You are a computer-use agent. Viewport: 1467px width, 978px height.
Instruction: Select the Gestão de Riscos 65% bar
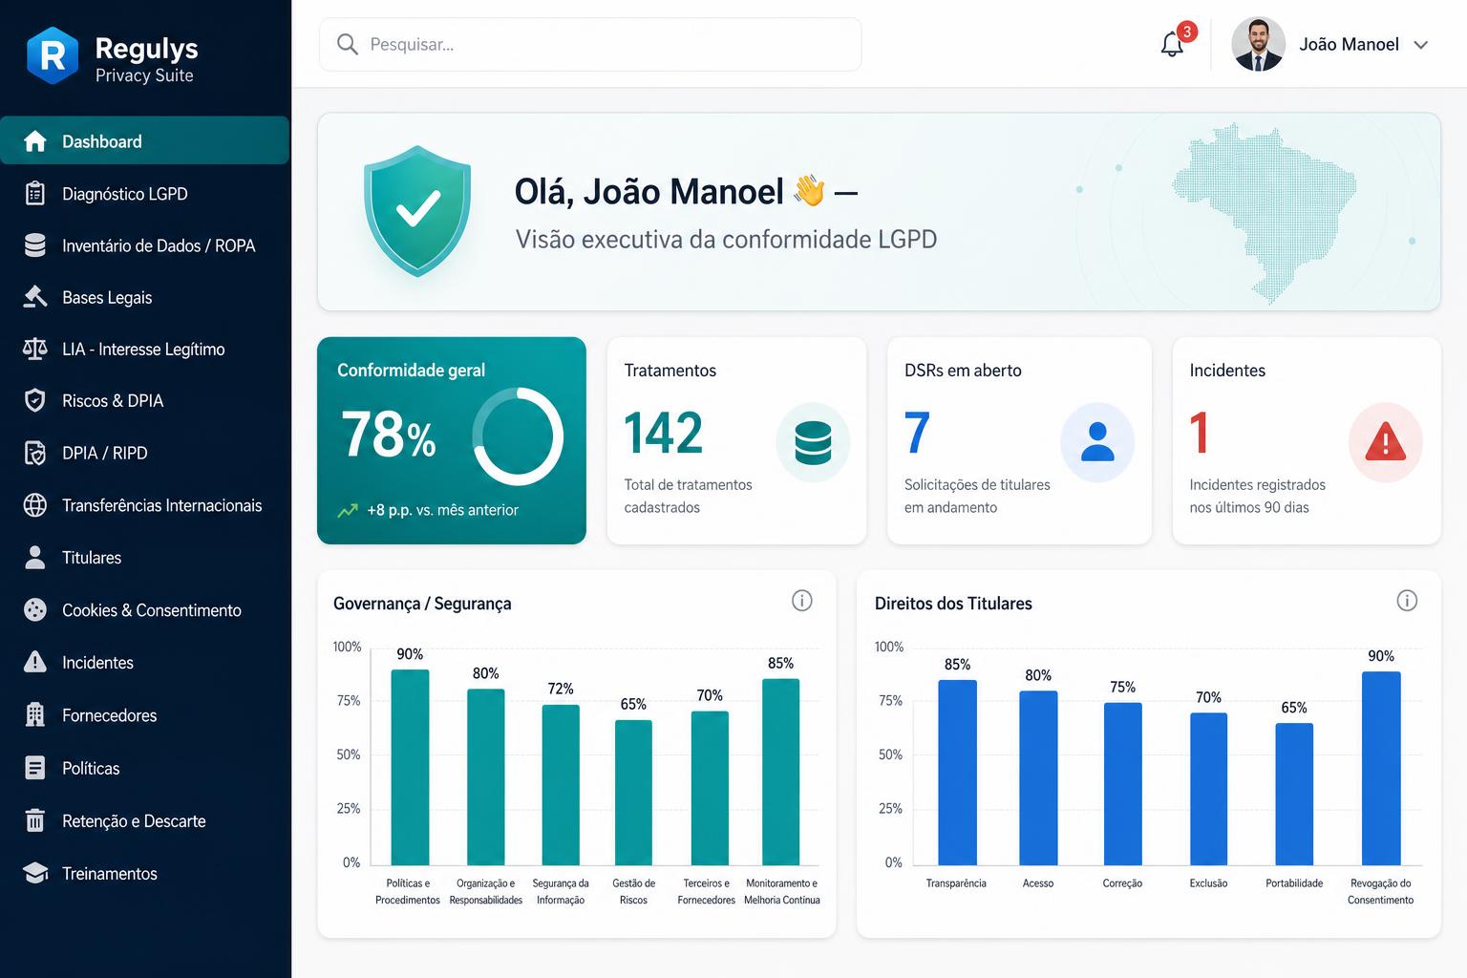pyautogui.click(x=633, y=793)
